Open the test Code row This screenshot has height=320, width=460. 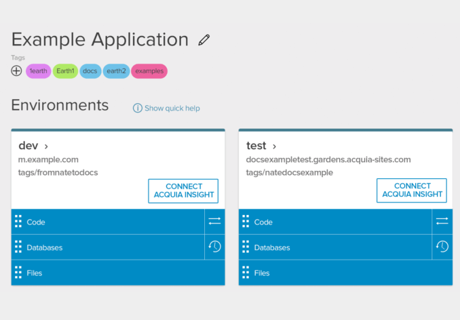(336, 222)
